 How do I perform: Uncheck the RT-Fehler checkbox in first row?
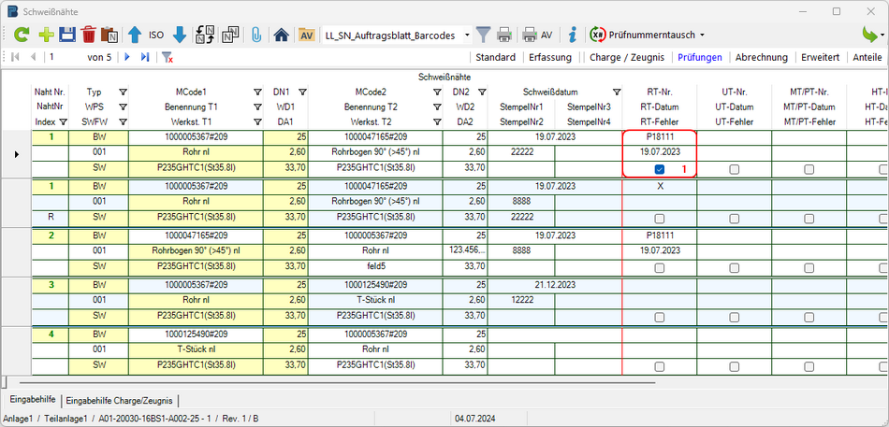[660, 169]
